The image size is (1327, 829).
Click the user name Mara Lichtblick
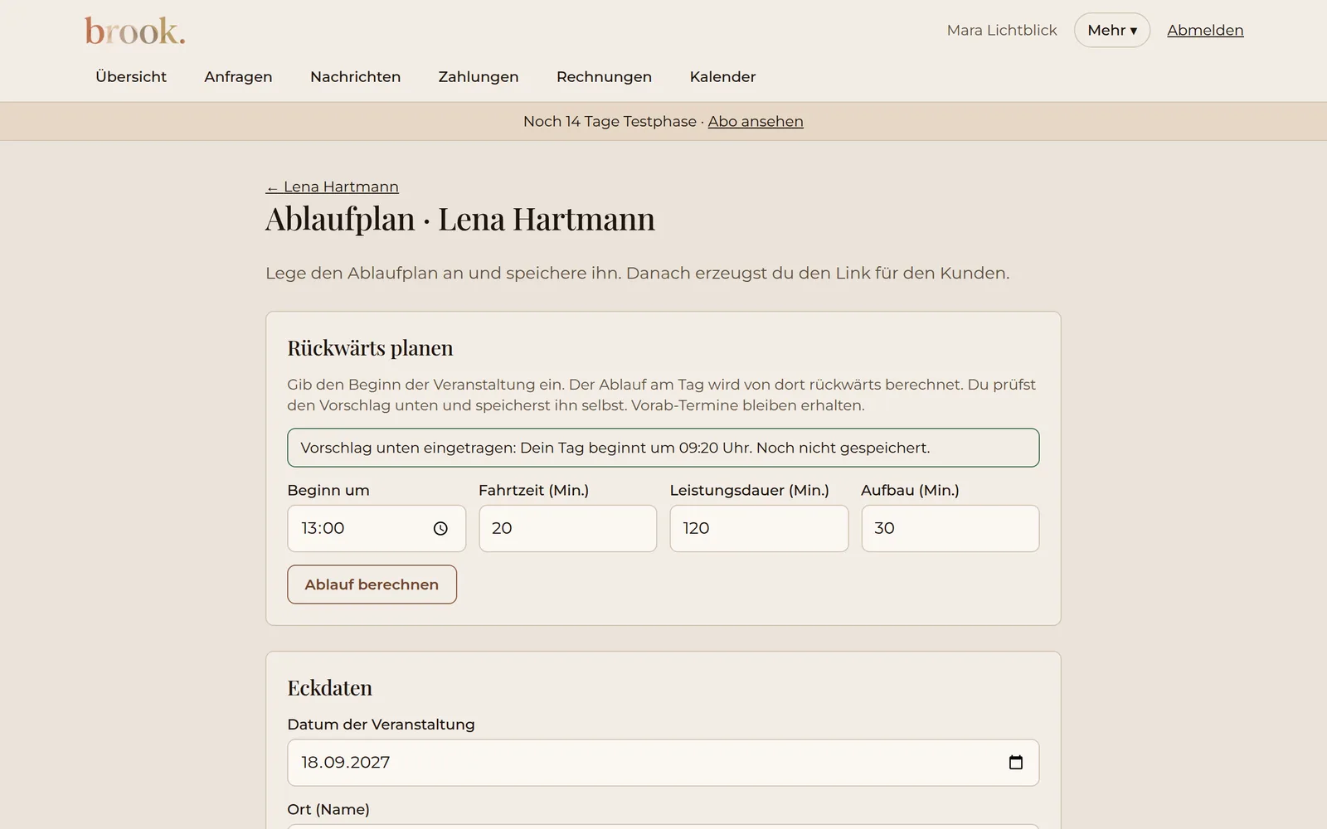pyautogui.click(x=1002, y=31)
